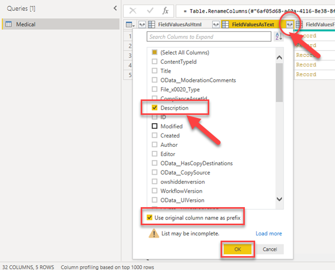335x270 pixels.
Task: Toggle Select All Columns checkbox
Action: point(155,53)
